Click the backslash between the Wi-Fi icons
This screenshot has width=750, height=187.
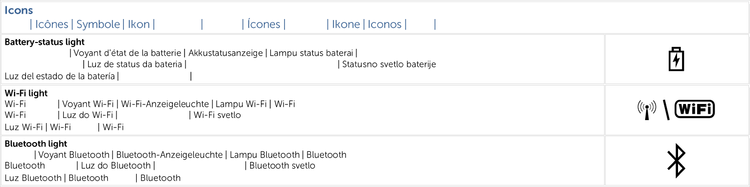pyautogui.click(x=665, y=110)
